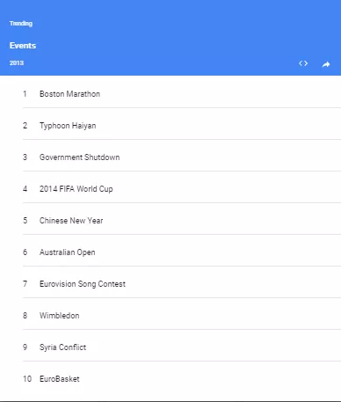Click rank number 5 beside Chinese New Year
The height and width of the screenshot is (402, 341).
tap(25, 221)
